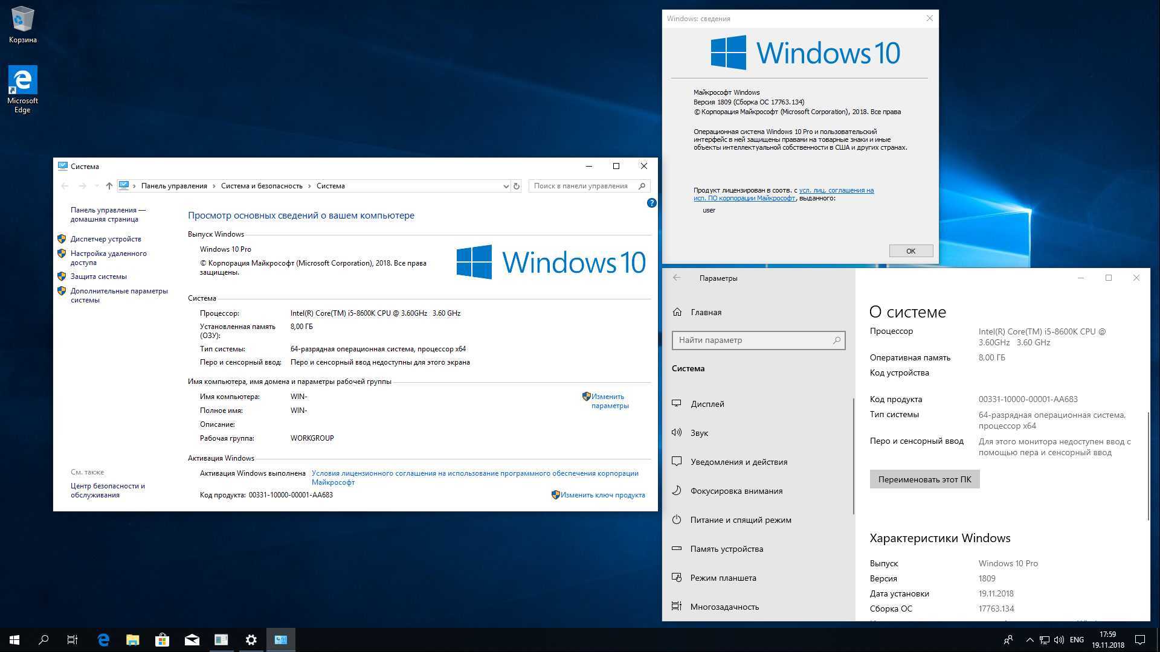Open the volume icon in the tray

click(x=1058, y=640)
